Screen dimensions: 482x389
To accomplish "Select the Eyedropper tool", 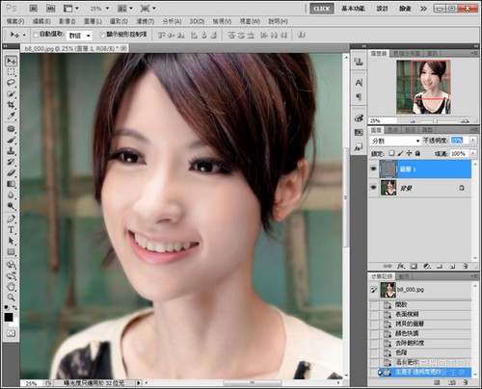I will (12, 116).
